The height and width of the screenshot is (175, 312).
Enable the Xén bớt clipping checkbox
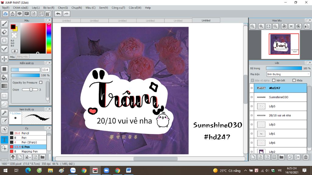274,80
